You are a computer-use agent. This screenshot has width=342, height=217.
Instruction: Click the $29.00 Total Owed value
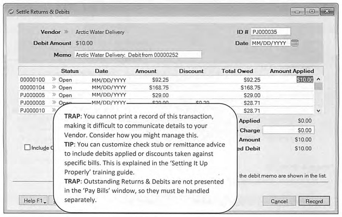(x=252, y=95)
